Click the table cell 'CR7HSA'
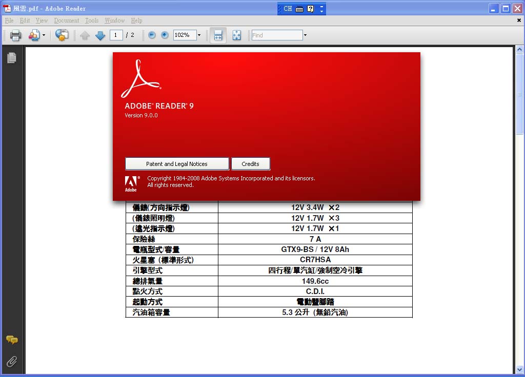Image resolution: width=525 pixels, height=377 pixels. pos(315,260)
